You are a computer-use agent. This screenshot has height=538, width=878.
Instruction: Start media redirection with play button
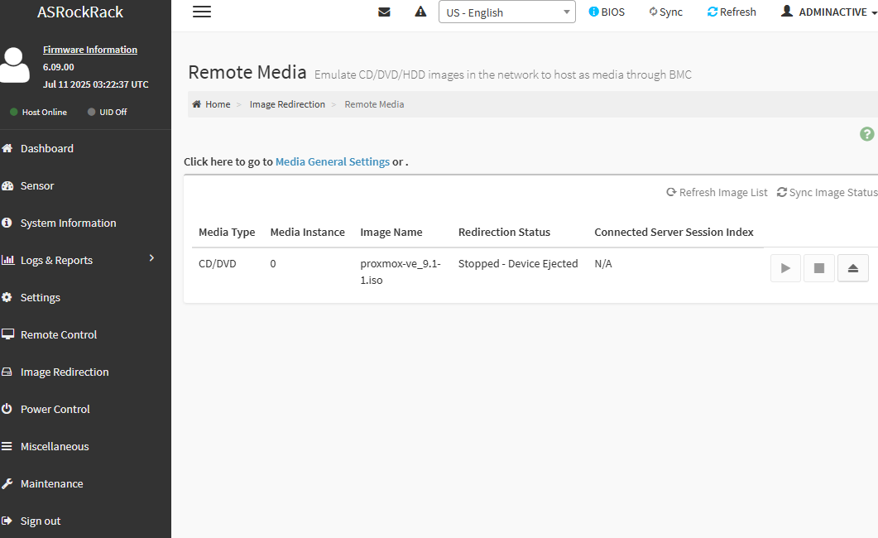[785, 268]
